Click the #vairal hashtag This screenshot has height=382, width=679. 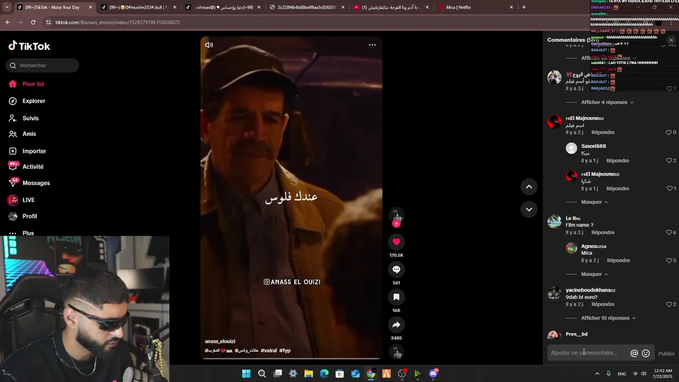coord(269,351)
